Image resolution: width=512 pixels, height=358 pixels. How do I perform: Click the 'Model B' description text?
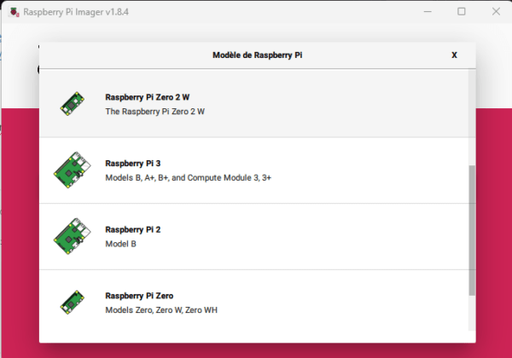(x=120, y=244)
